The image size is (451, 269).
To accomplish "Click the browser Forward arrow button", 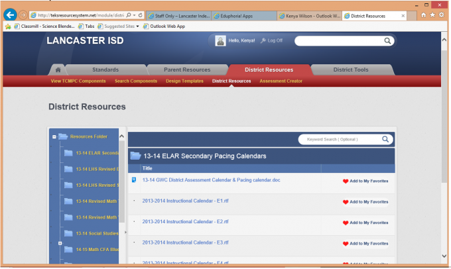I will [x=23, y=15].
